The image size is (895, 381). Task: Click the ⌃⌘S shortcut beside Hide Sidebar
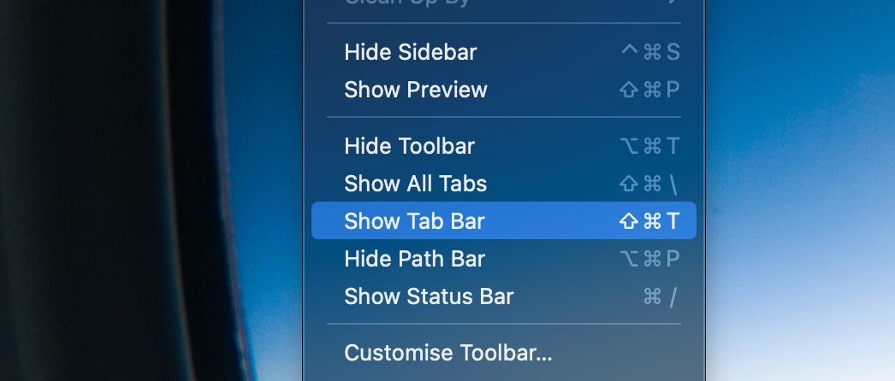pos(650,52)
